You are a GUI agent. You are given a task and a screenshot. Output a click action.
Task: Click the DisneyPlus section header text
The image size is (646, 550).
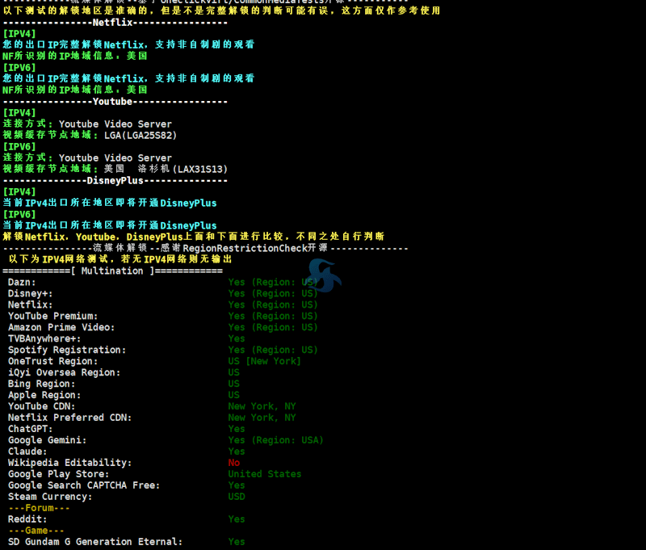[115, 181]
